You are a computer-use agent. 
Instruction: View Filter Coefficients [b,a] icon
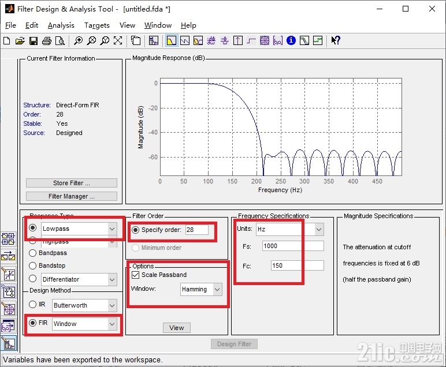278,40
